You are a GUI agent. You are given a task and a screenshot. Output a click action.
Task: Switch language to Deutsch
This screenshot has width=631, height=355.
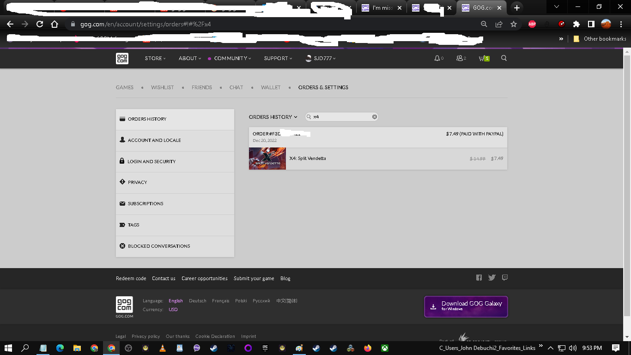198,301
